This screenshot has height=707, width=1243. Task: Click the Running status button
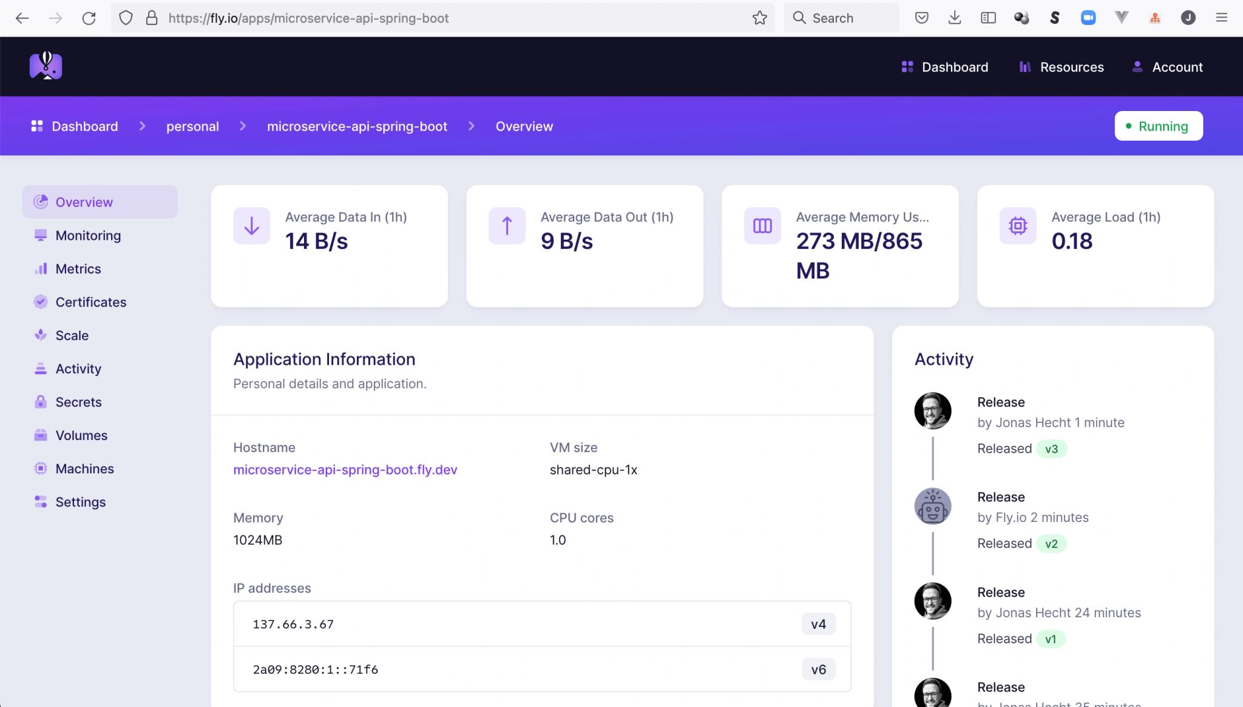coord(1158,126)
